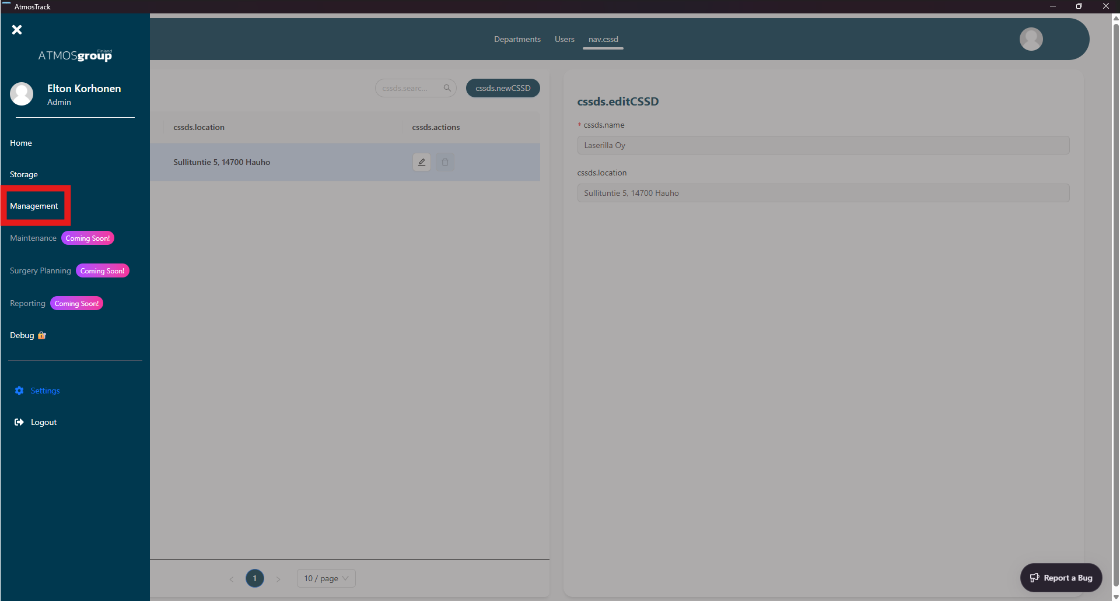The width and height of the screenshot is (1120, 601).
Task: Click the Logout link
Action: click(44, 422)
